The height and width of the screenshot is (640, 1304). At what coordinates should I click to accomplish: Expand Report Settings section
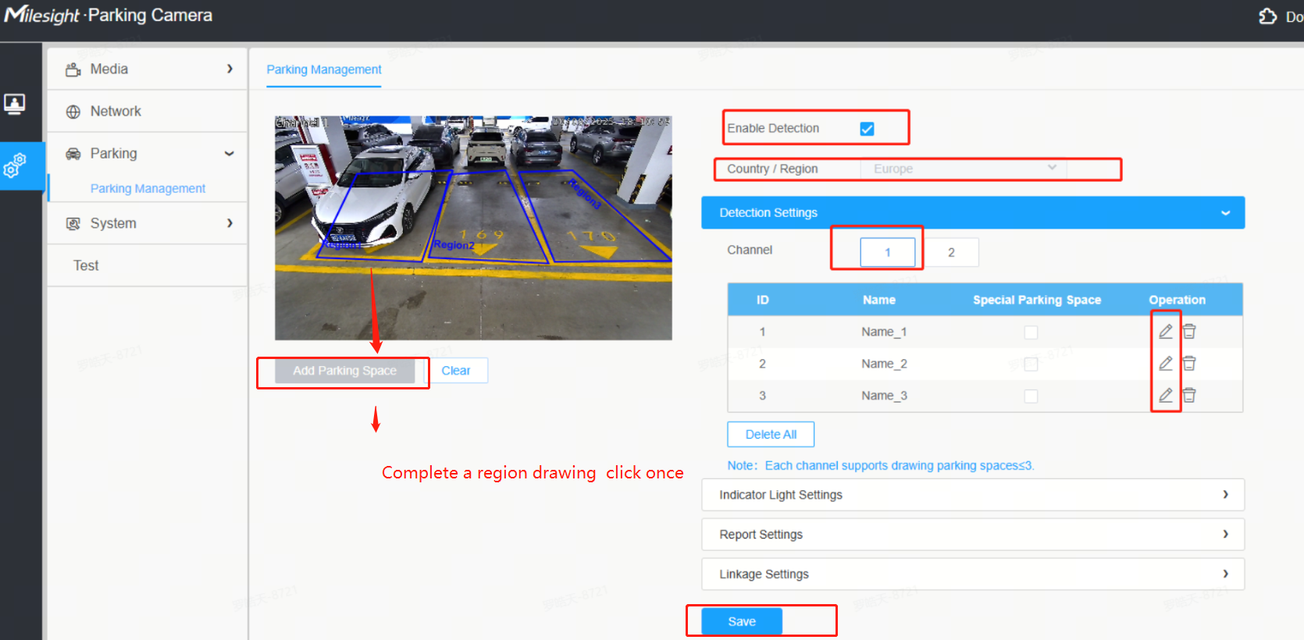click(973, 535)
